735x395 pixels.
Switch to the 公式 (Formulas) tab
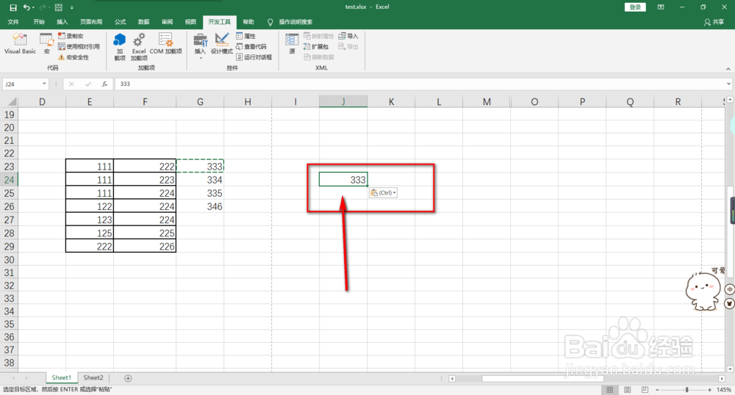[x=121, y=22]
